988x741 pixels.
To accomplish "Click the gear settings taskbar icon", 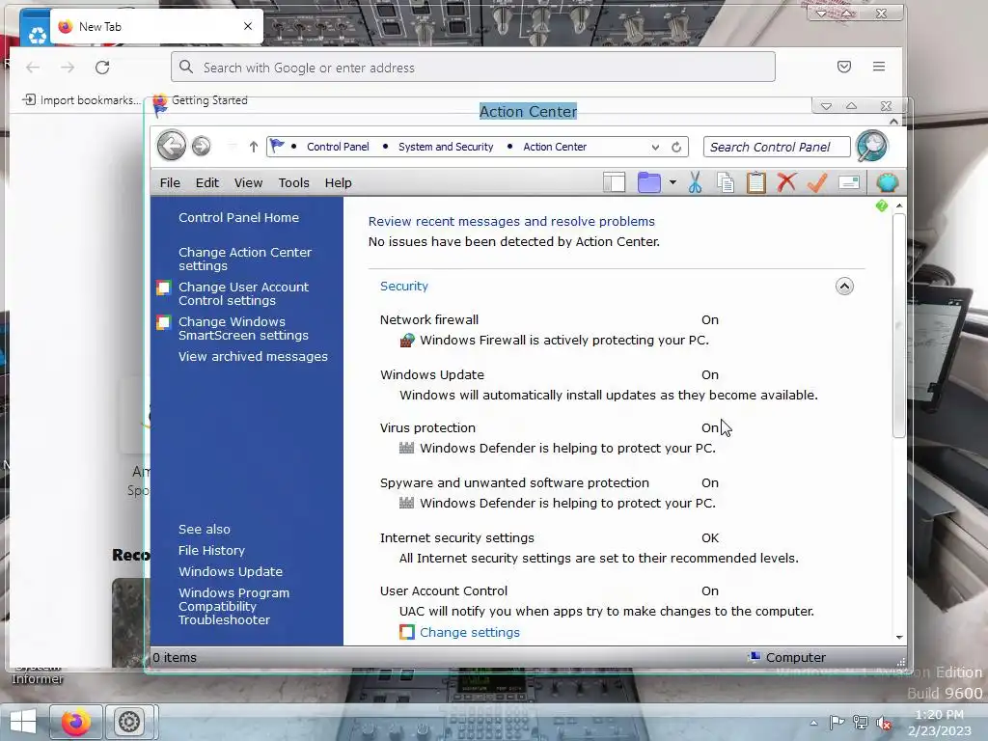I will [x=129, y=722].
